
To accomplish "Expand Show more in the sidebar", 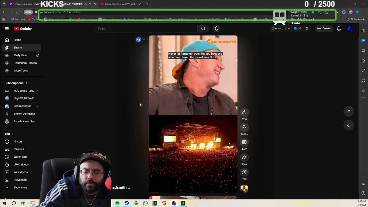I will (x=22, y=187).
